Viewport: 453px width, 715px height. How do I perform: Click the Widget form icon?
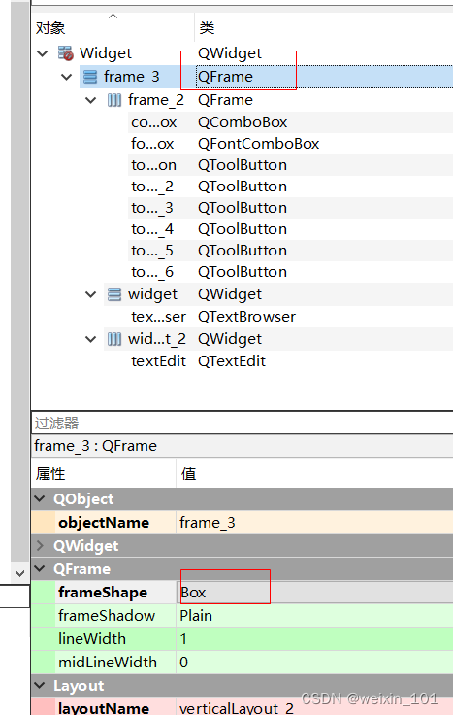coord(66,52)
